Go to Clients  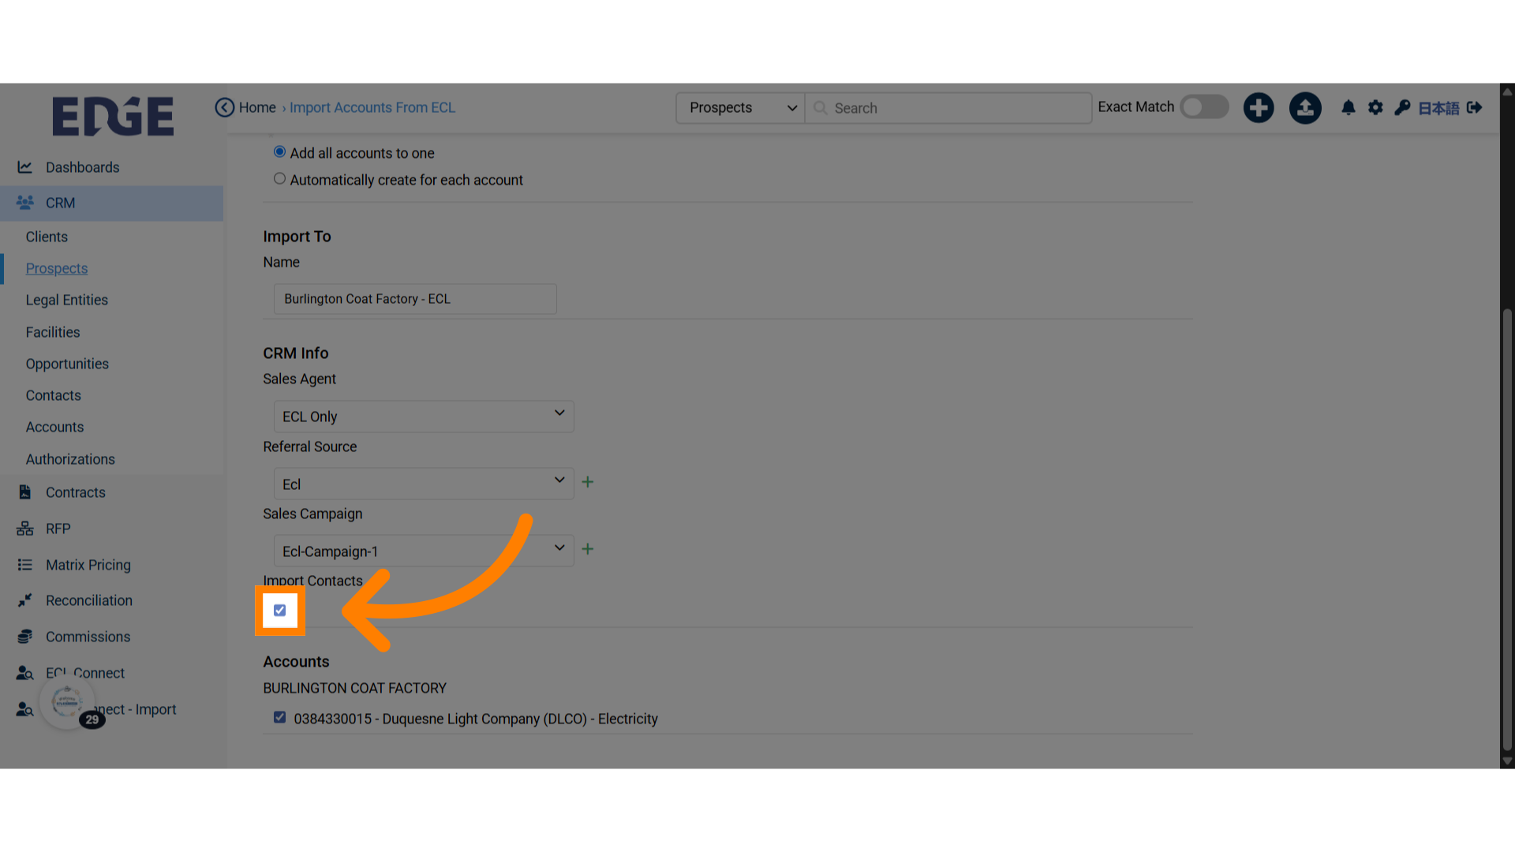point(47,237)
